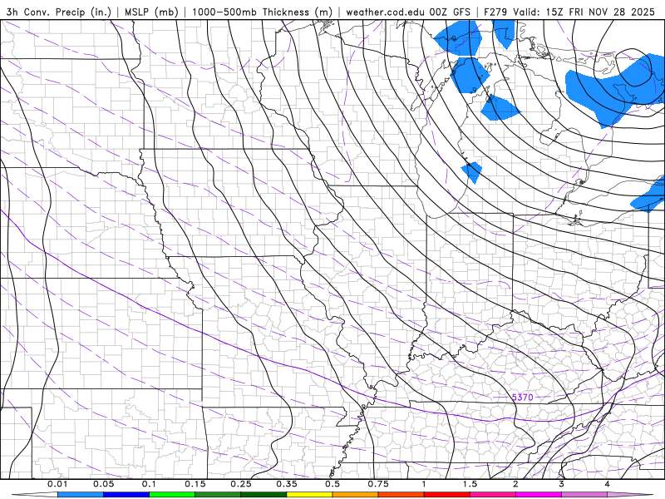Click the legend value 2
Image resolution: width=665 pixels, height=499 pixels.
(x=515, y=484)
